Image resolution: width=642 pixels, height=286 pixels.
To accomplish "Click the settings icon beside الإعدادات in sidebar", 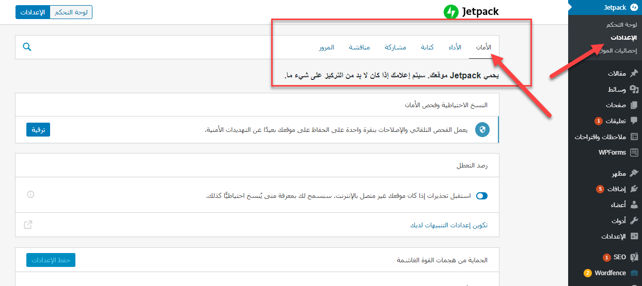I will pos(634,237).
